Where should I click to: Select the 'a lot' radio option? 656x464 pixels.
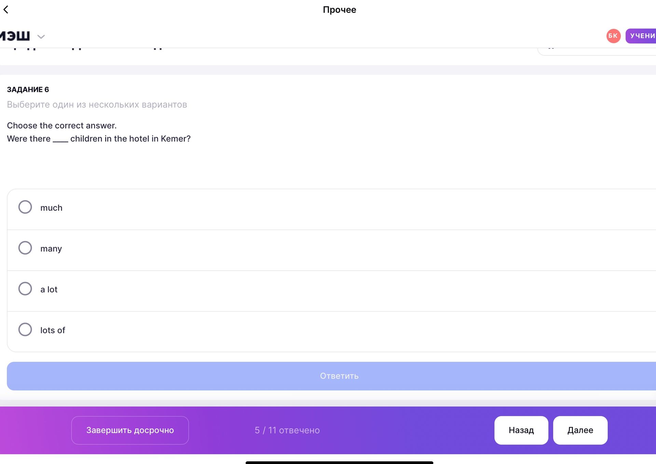click(x=25, y=289)
